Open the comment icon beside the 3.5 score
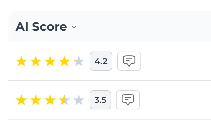211x127 pixels. point(128,100)
